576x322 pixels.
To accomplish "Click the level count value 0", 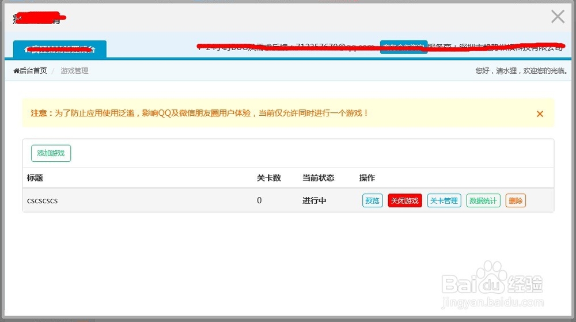I will 259,200.
